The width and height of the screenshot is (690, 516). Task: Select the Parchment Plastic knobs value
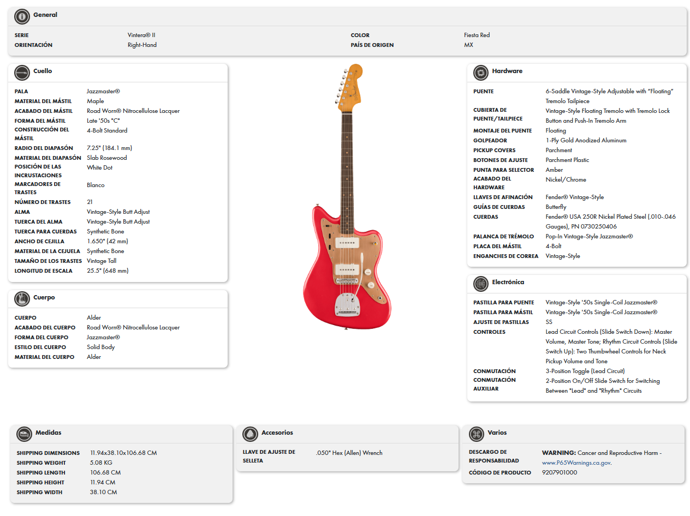pyautogui.click(x=568, y=160)
